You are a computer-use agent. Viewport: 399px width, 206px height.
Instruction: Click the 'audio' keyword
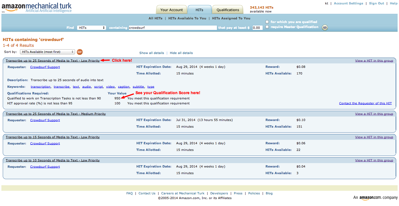tap(86, 87)
